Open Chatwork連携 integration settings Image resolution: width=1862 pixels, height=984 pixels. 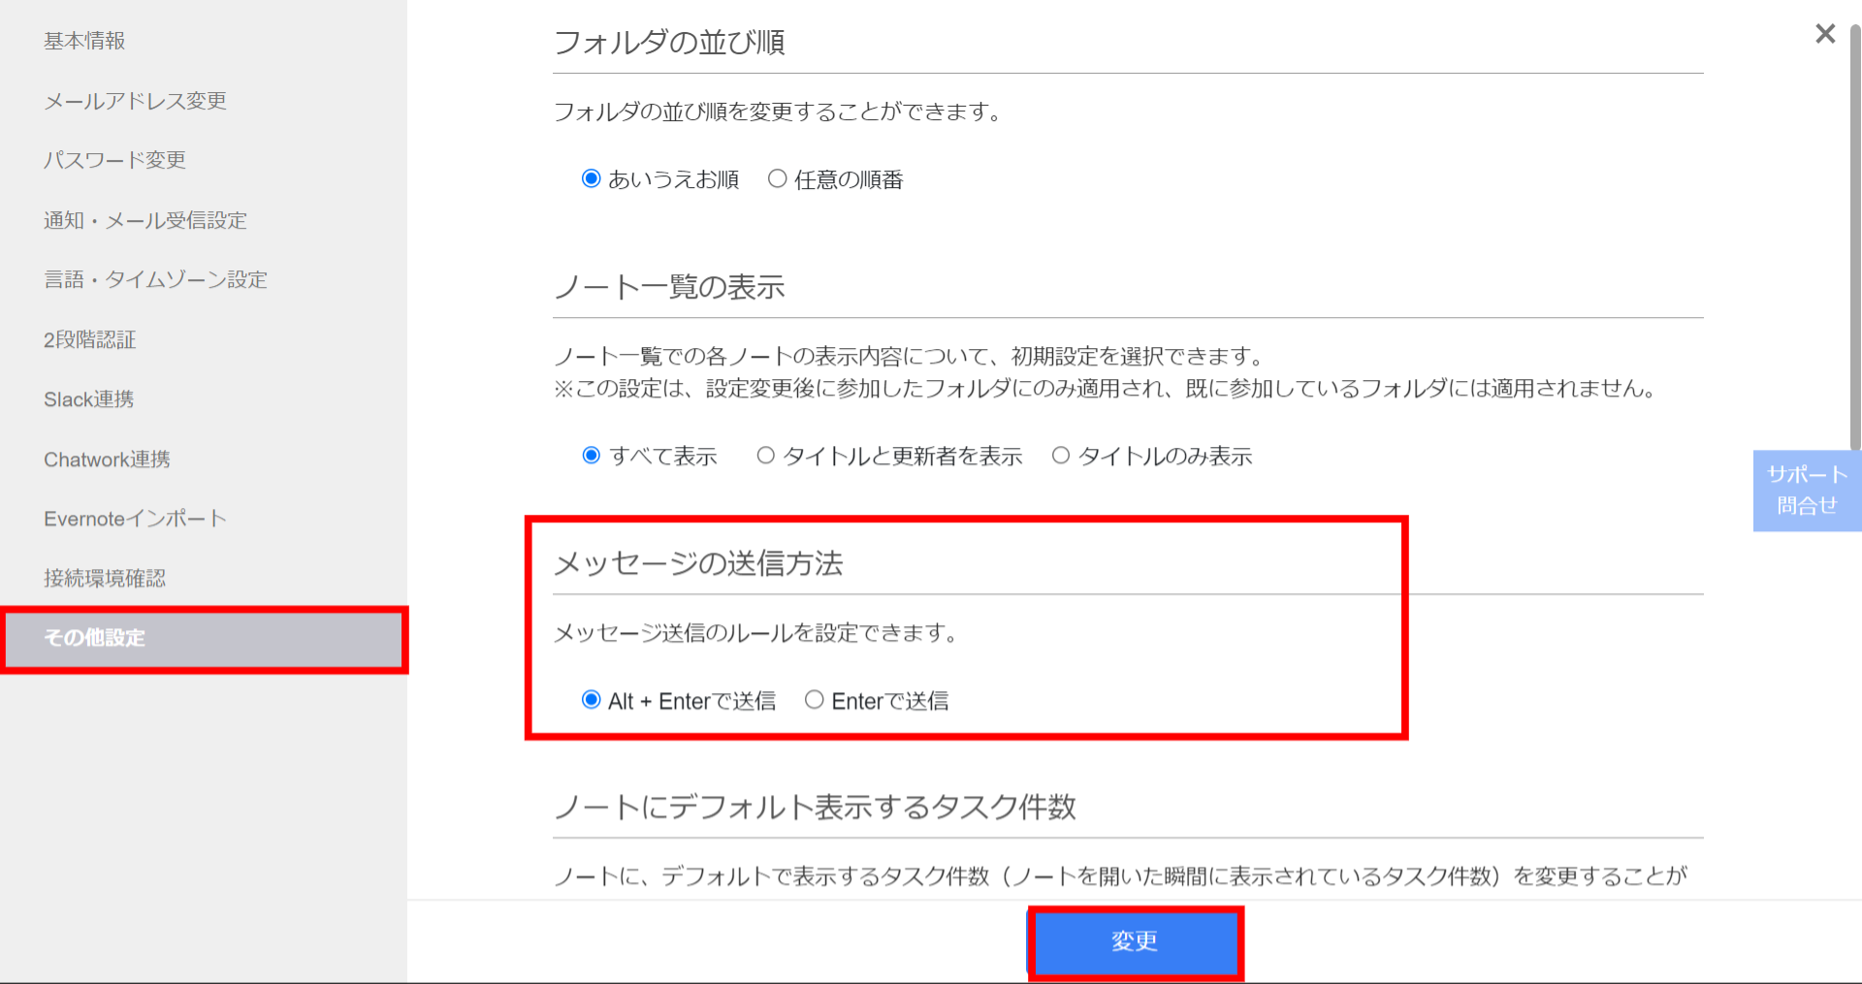click(107, 459)
